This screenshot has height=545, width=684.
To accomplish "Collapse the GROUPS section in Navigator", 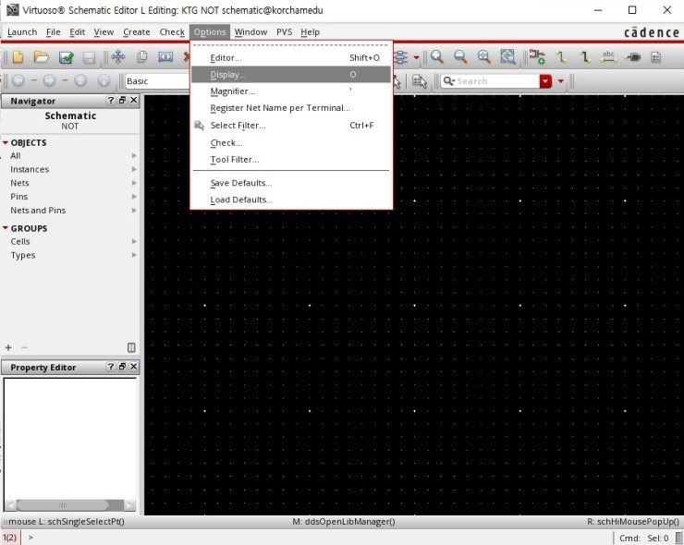I will [x=6, y=228].
